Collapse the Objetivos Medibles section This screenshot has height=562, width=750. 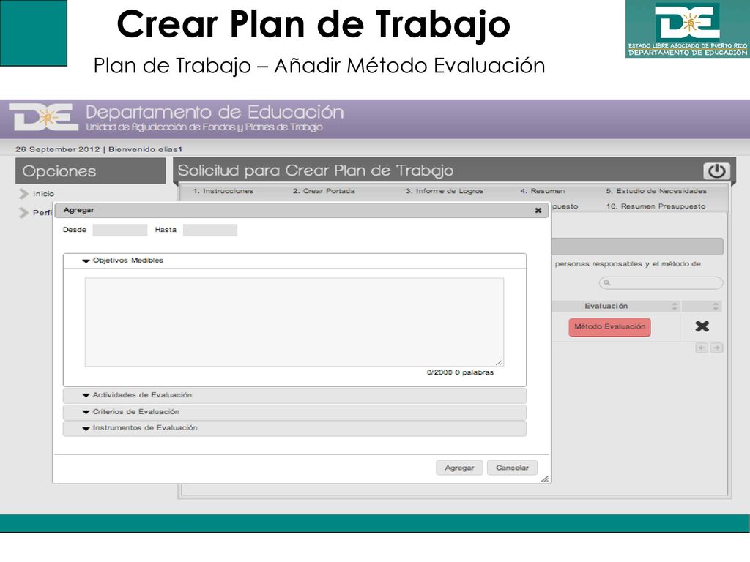click(294, 261)
